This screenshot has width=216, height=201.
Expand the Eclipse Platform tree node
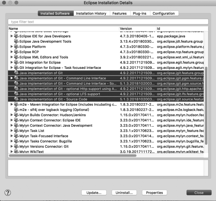pos(12,47)
